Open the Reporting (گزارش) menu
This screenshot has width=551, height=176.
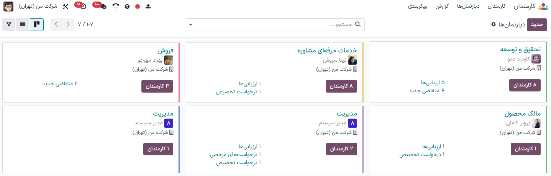(442, 7)
